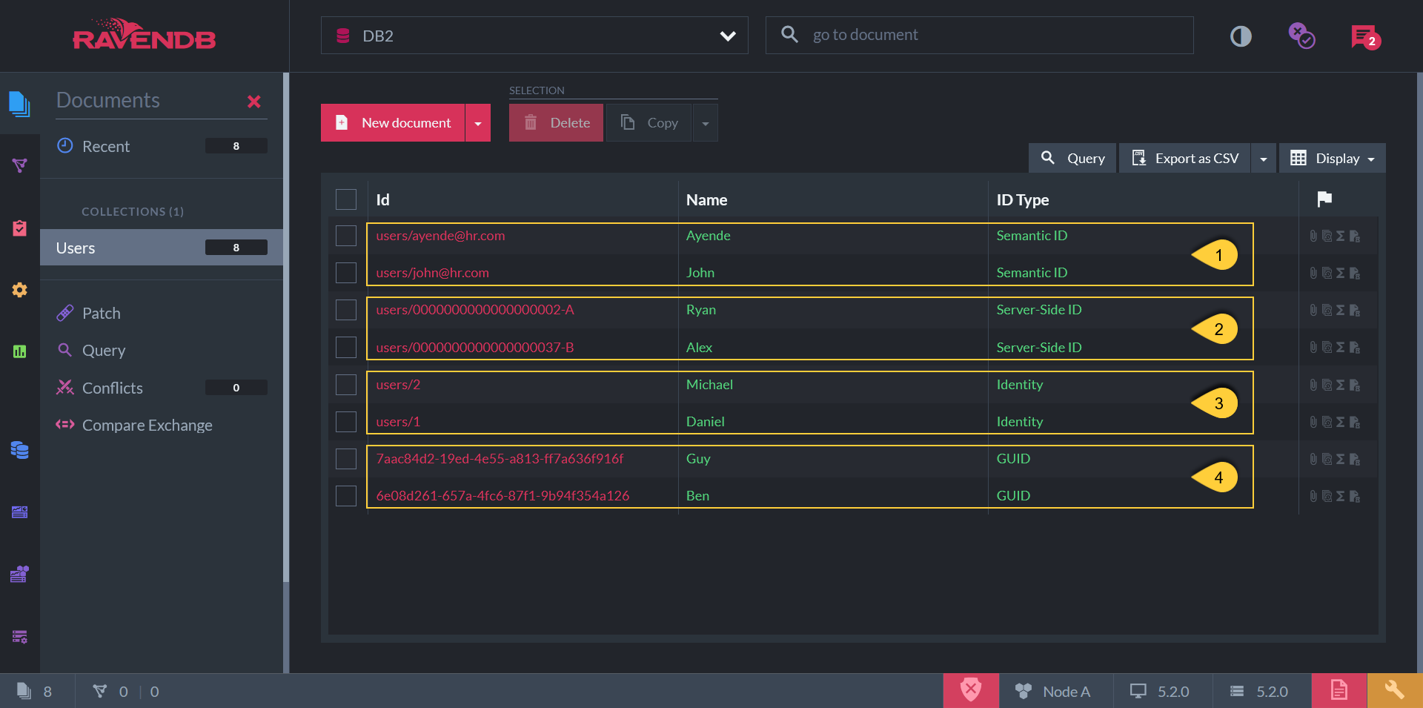The image size is (1423, 708).
Task: Check the Ben GUID row checkbox
Action: pyautogui.click(x=346, y=496)
